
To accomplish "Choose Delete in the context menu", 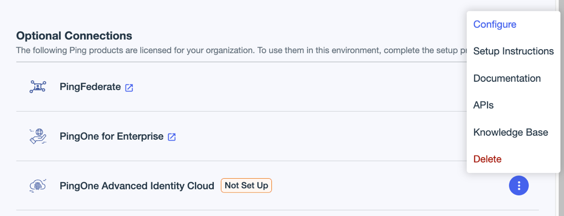I will pos(488,159).
